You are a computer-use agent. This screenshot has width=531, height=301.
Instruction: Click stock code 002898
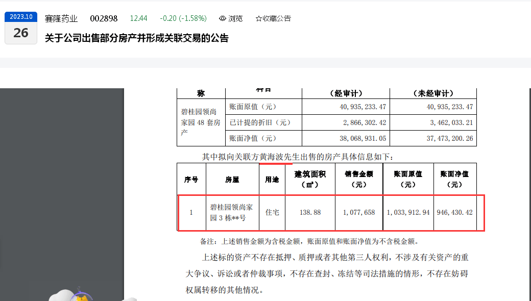click(x=104, y=18)
